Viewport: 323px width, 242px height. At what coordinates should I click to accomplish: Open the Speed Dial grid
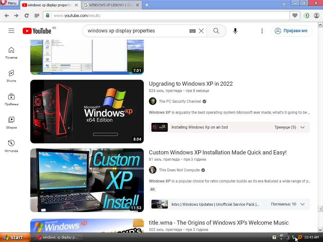[x=37, y=16]
